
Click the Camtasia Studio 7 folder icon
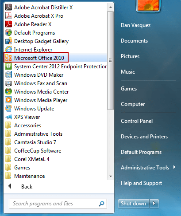tap(8, 142)
